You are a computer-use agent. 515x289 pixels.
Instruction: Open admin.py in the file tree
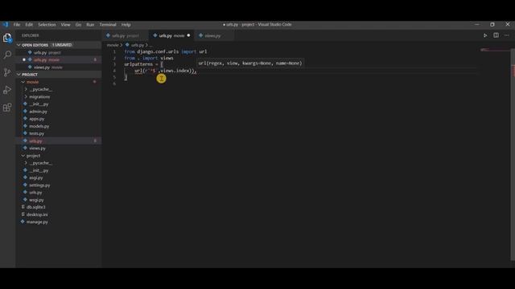(x=59, y=112)
